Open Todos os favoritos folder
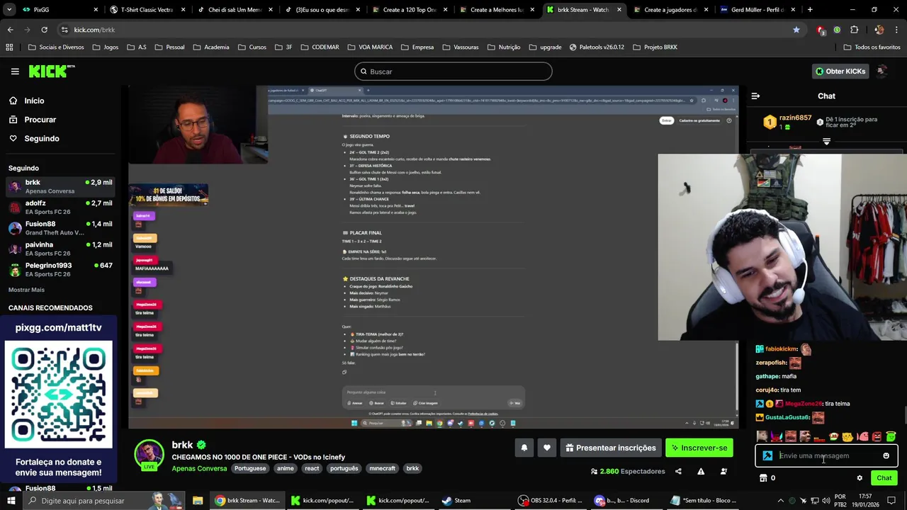The width and height of the screenshot is (907, 510). (872, 47)
